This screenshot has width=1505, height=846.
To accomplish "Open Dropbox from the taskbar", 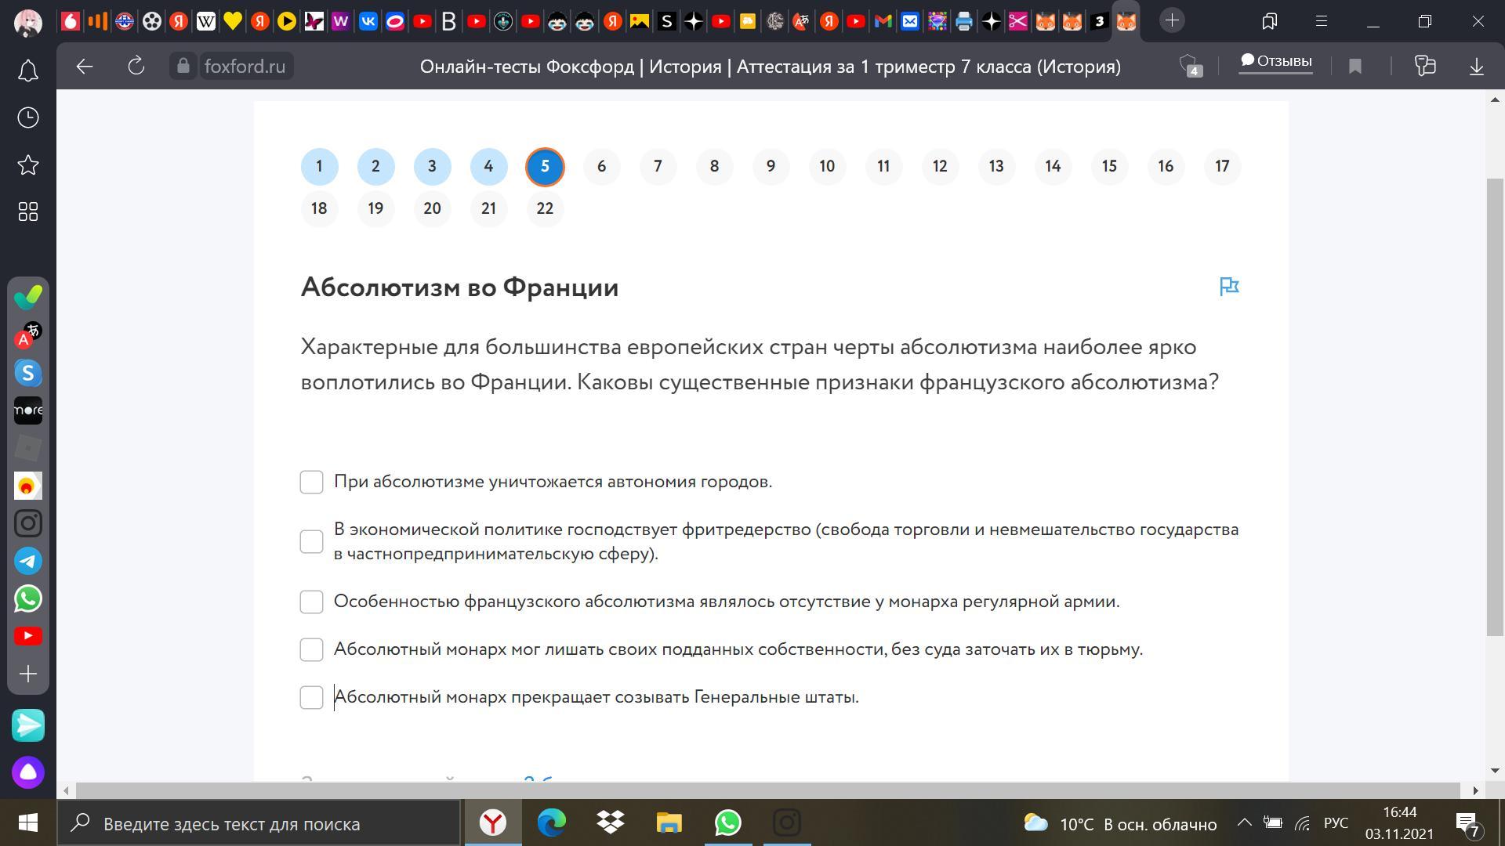I will pyautogui.click(x=610, y=823).
